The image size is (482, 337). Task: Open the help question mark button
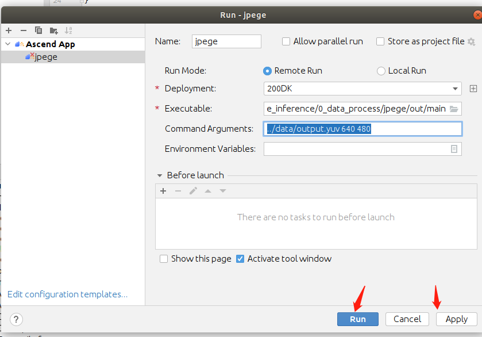(x=17, y=320)
